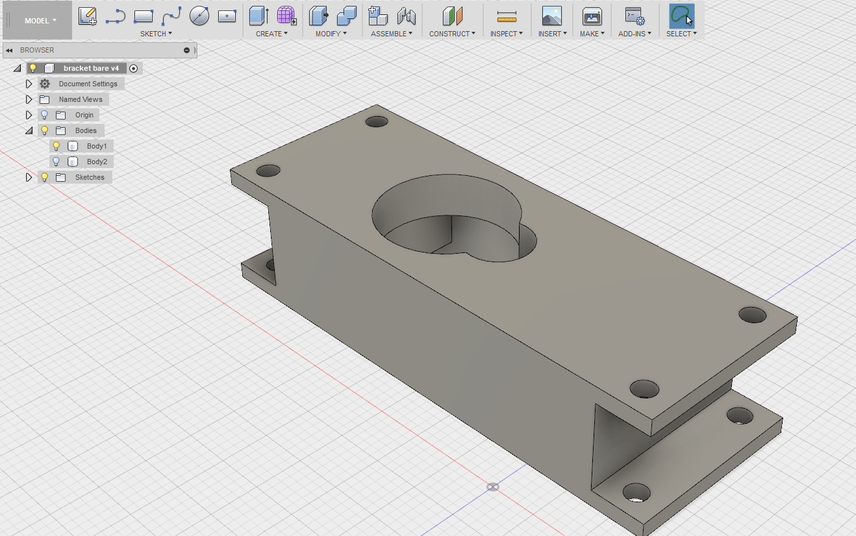Open the SELECT menu
856x536 pixels.
pyautogui.click(x=681, y=34)
